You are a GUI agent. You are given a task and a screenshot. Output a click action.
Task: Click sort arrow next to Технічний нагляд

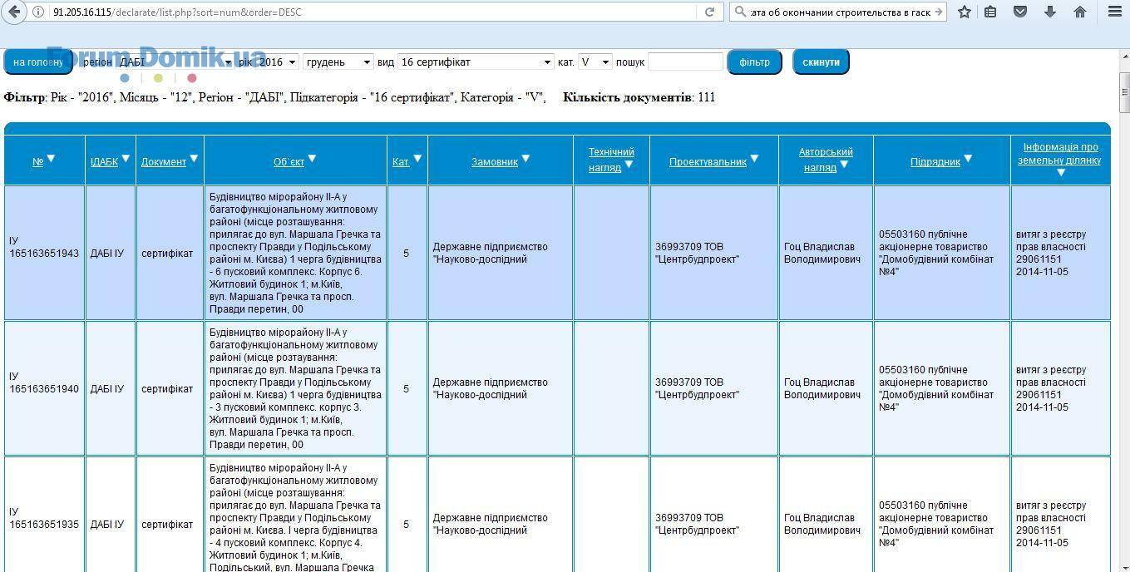point(629,164)
